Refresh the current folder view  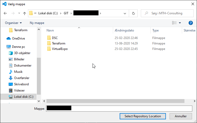click(134, 13)
